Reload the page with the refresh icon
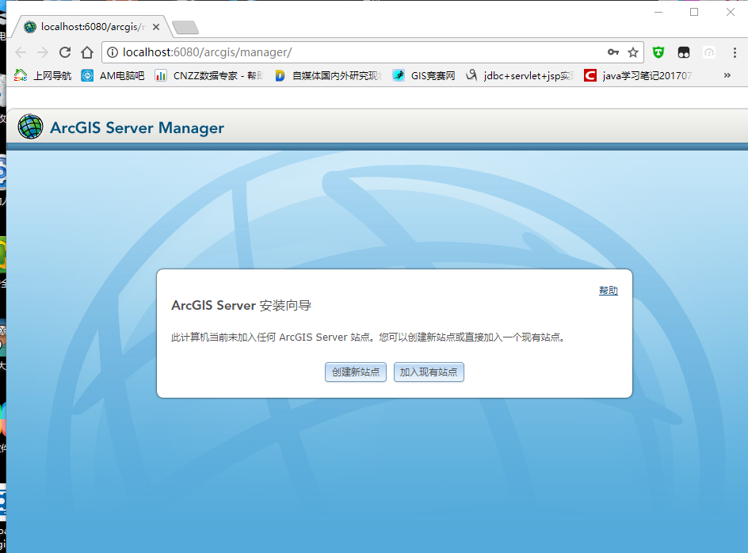748x553 pixels. (65, 52)
